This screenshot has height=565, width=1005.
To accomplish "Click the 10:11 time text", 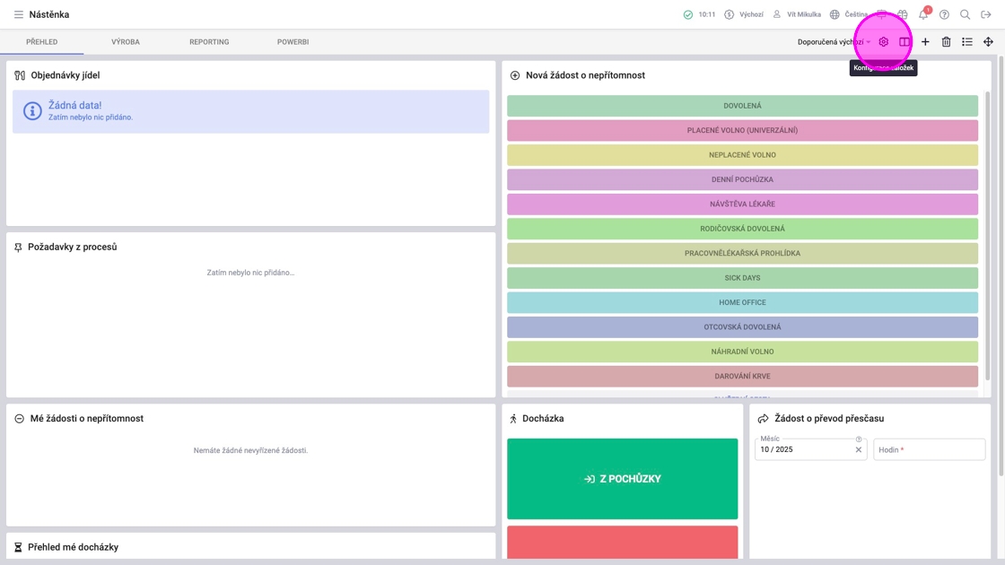I will pos(707,14).
